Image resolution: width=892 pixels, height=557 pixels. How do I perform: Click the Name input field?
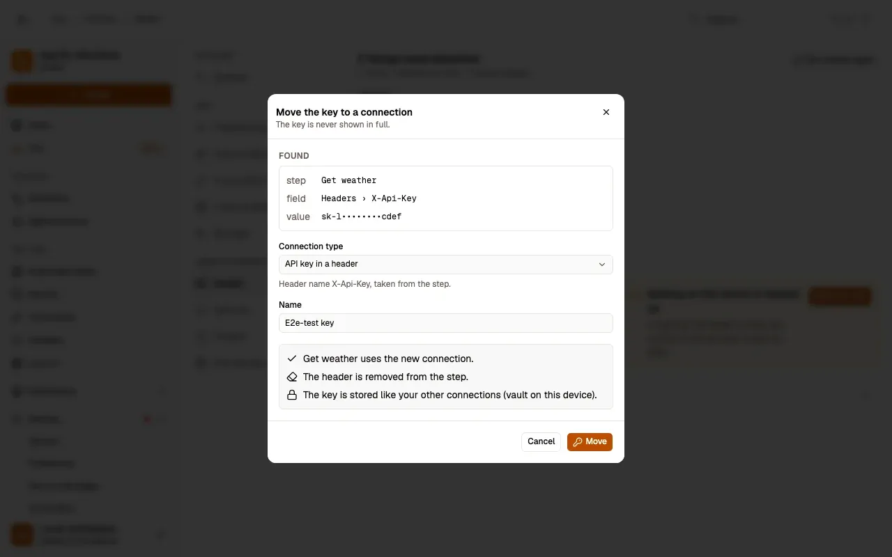coord(446,323)
